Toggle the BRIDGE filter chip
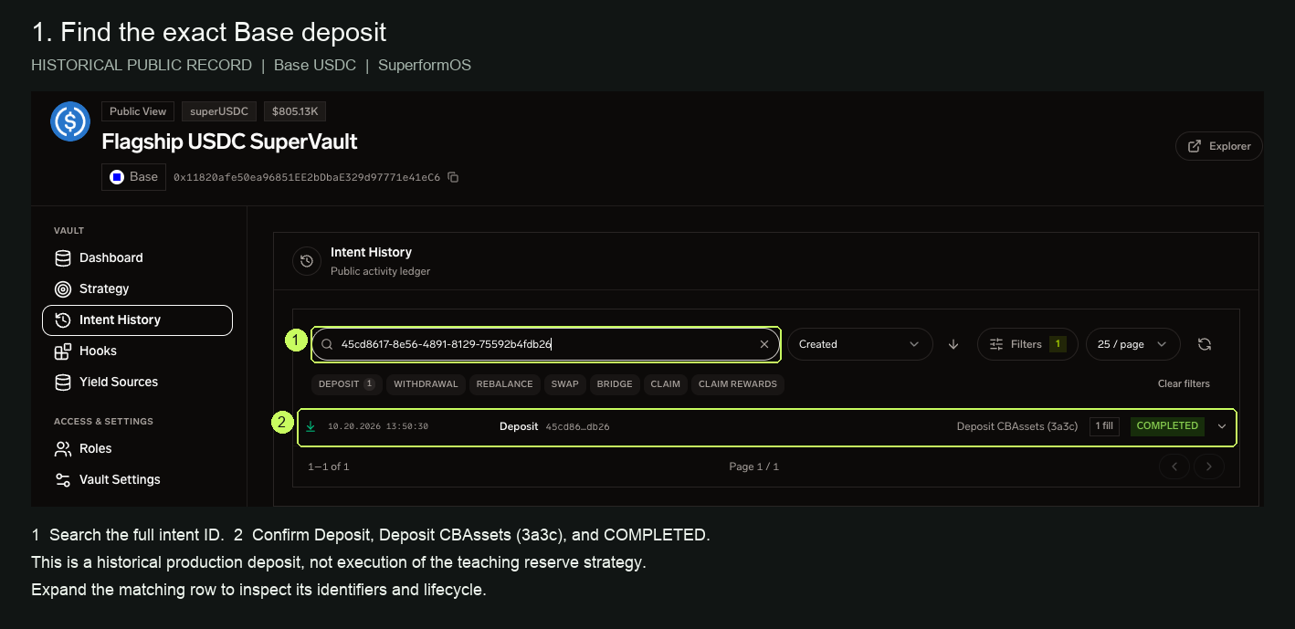Image resolution: width=1295 pixels, height=629 pixels. click(615, 384)
